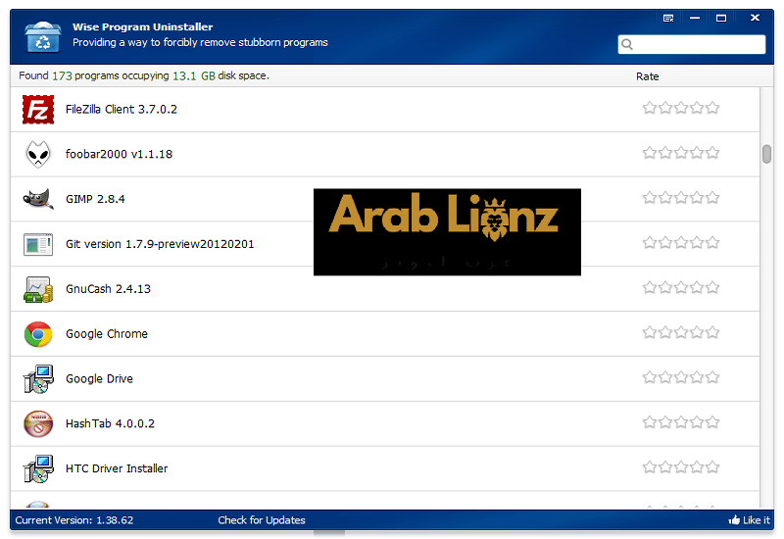
Task: Select Git version 1.7.9-preview20120201 entry
Action: [385, 244]
